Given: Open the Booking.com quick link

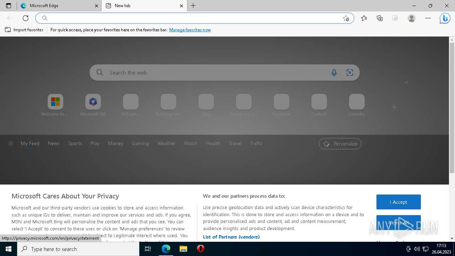Looking at the screenshot, I should click(168, 105).
